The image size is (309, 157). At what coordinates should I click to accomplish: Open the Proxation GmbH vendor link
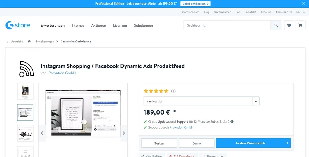tap(62, 73)
